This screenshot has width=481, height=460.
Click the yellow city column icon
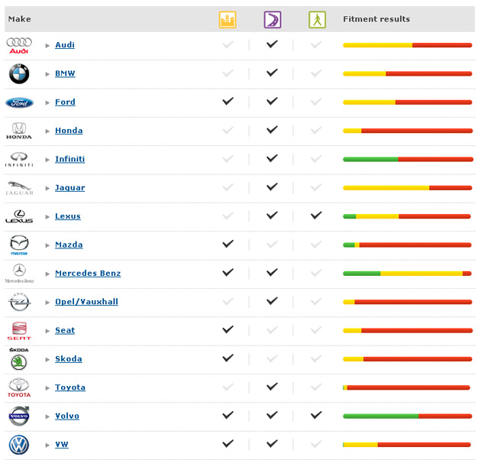point(227,20)
